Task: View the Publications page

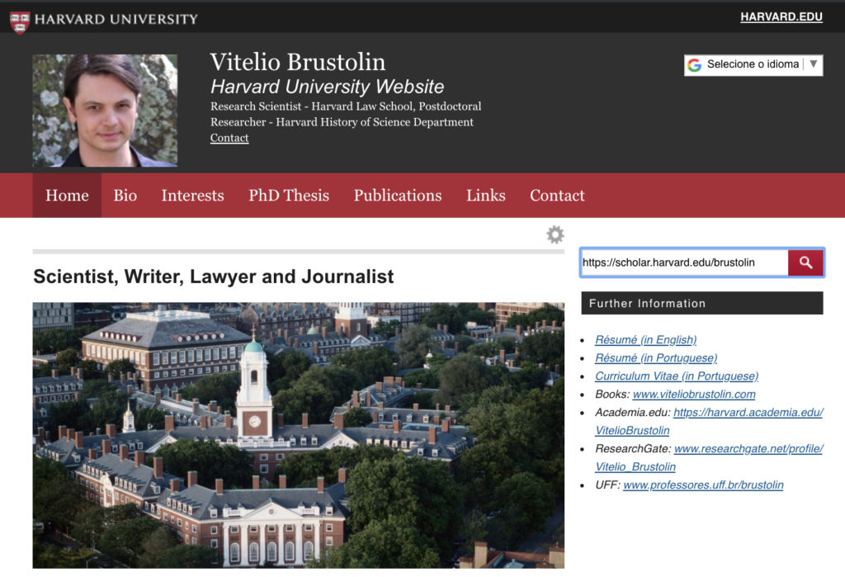Action: pos(398,195)
